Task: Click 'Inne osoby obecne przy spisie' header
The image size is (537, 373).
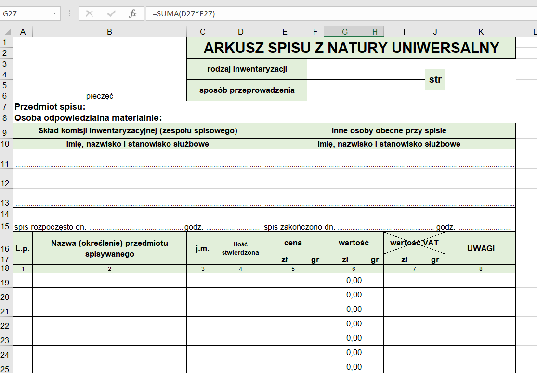Action: coord(389,131)
